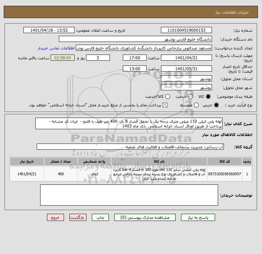262x254 pixels.
Task: Click the اطلاعات کالاهای مورد نیاز heading
Action: (227, 135)
